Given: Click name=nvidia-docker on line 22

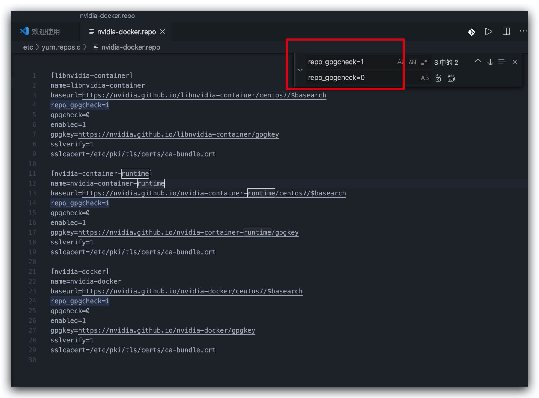Looking at the screenshot, I should [x=86, y=281].
